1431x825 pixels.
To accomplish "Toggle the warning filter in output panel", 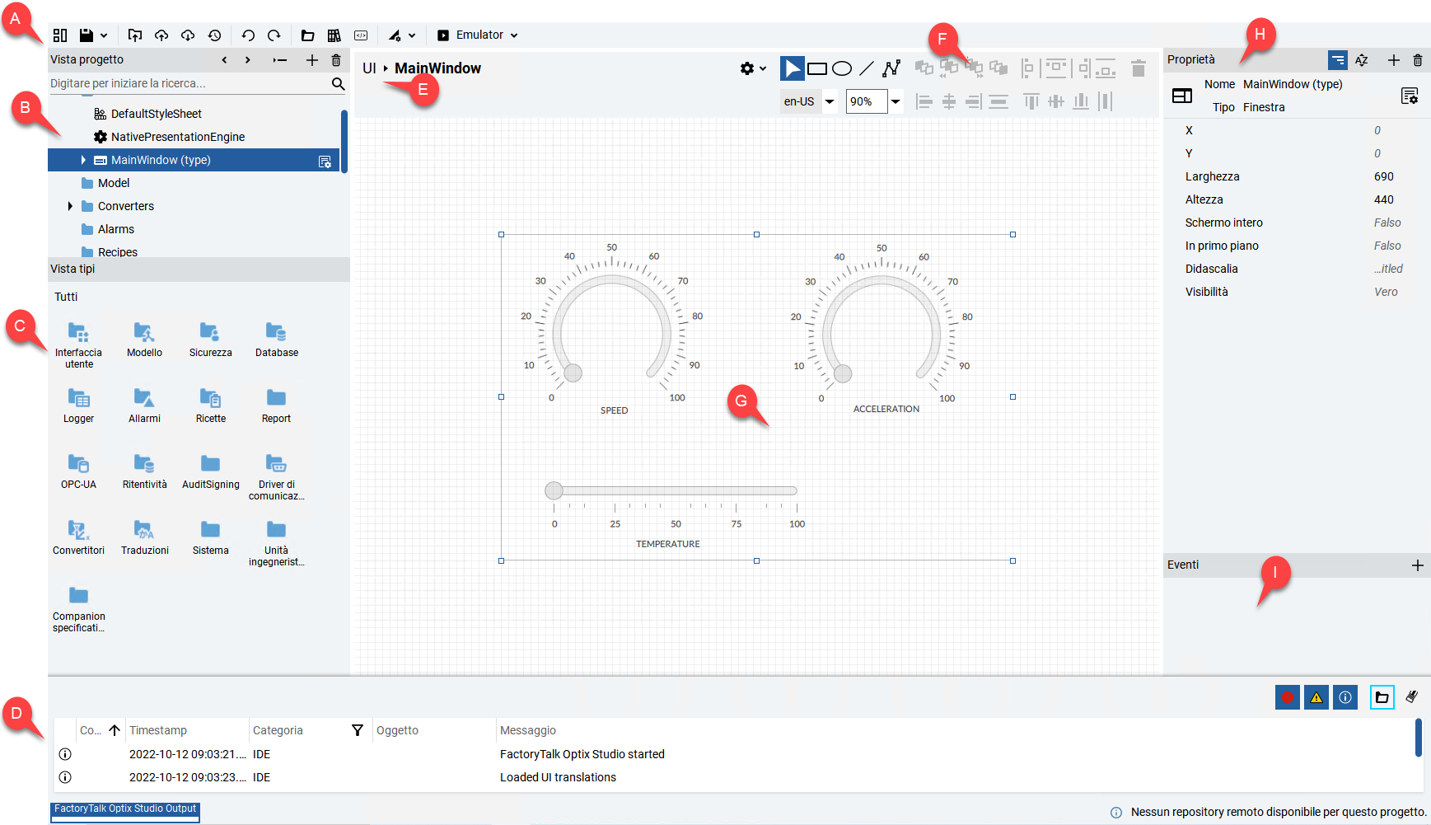I will tap(1316, 697).
